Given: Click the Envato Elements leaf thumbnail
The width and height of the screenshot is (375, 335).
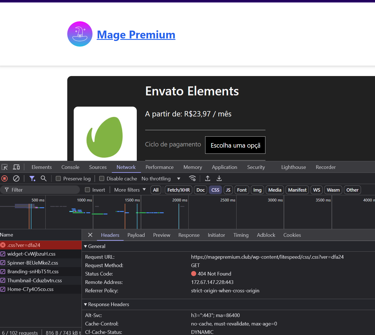Looking at the screenshot, I should tap(105, 134).
